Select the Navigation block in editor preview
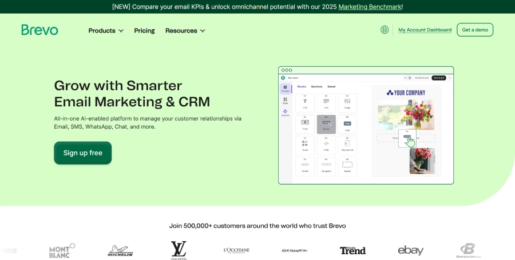The width and height of the screenshot is (515, 260). pyautogui.click(x=326, y=166)
